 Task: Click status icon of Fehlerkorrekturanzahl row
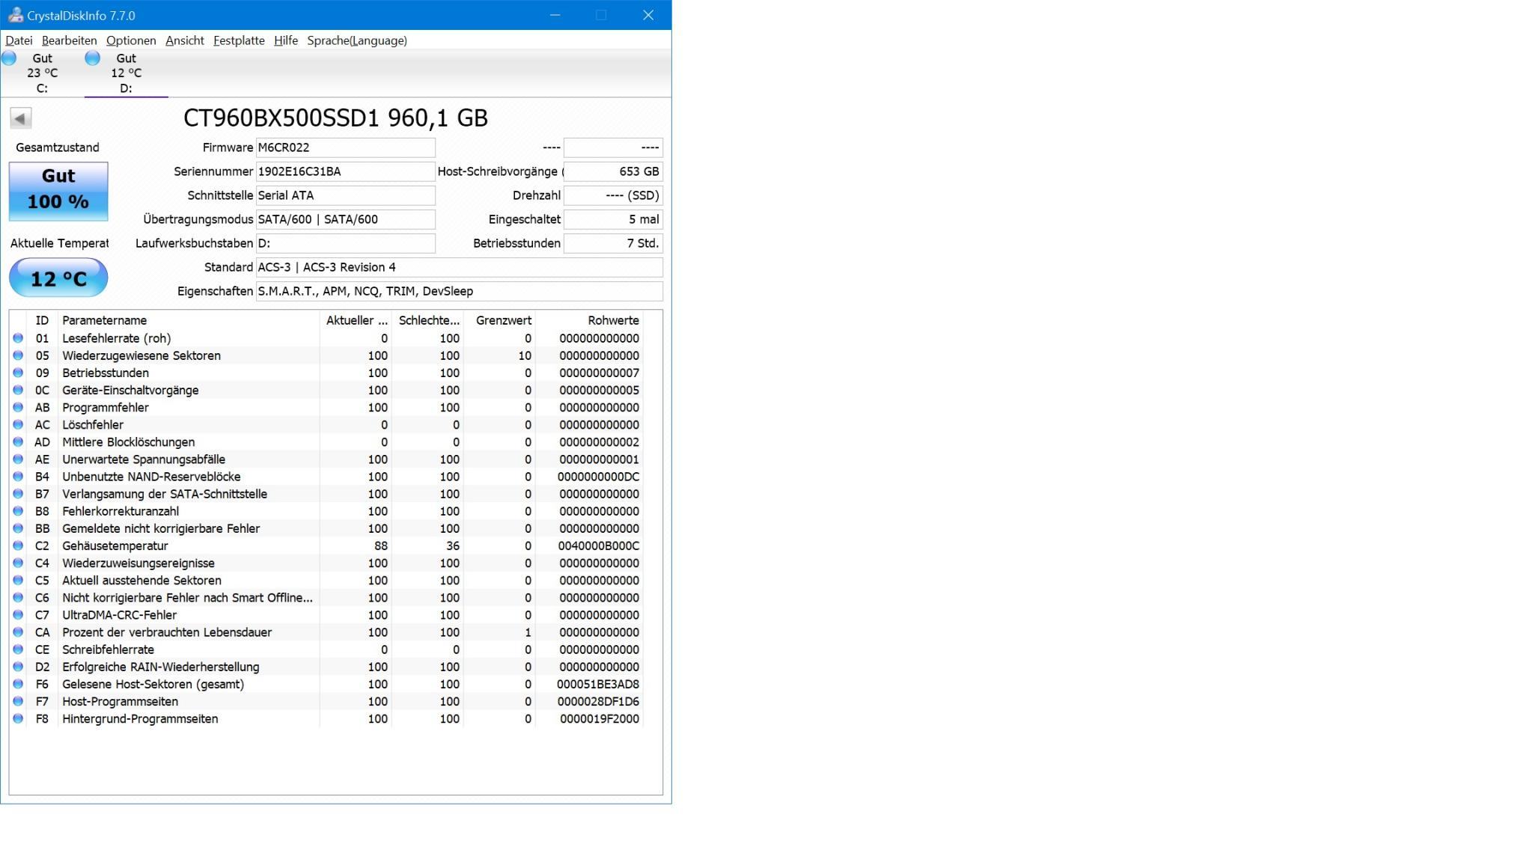tap(18, 511)
